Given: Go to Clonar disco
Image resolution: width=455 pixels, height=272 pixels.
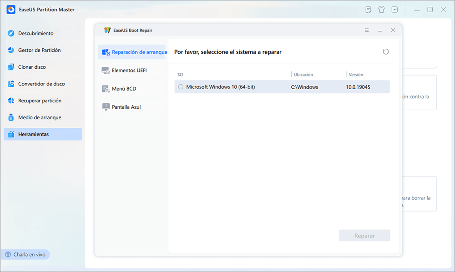Looking at the screenshot, I should pos(43,67).
